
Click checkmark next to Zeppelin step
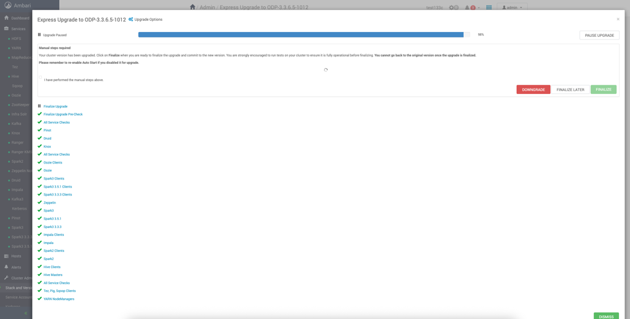39,202
